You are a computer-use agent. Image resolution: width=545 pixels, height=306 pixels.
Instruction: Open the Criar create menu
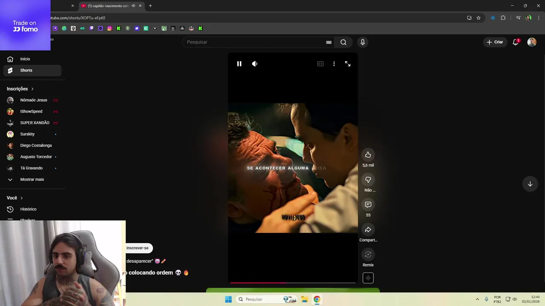(495, 42)
